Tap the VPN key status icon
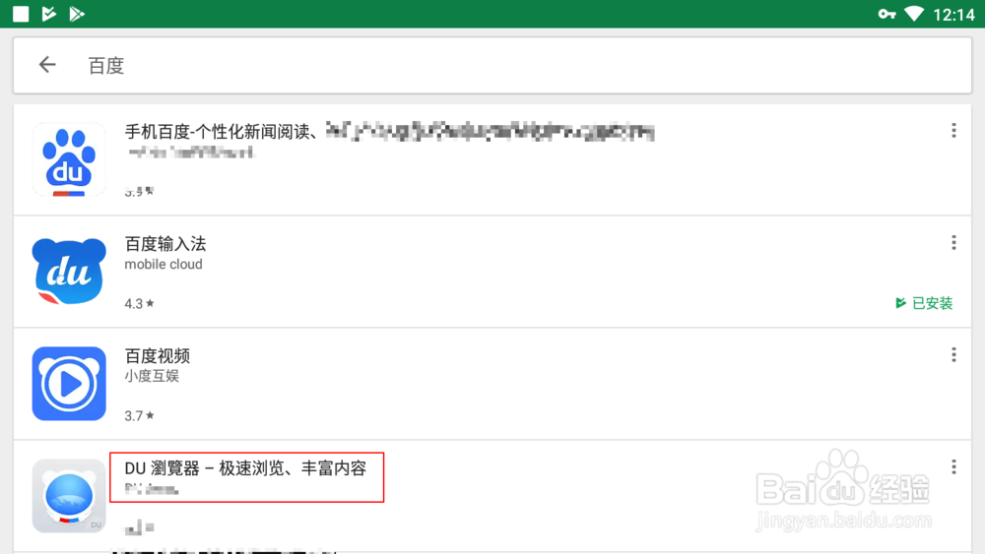The image size is (985, 554). [x=887, y=14]
